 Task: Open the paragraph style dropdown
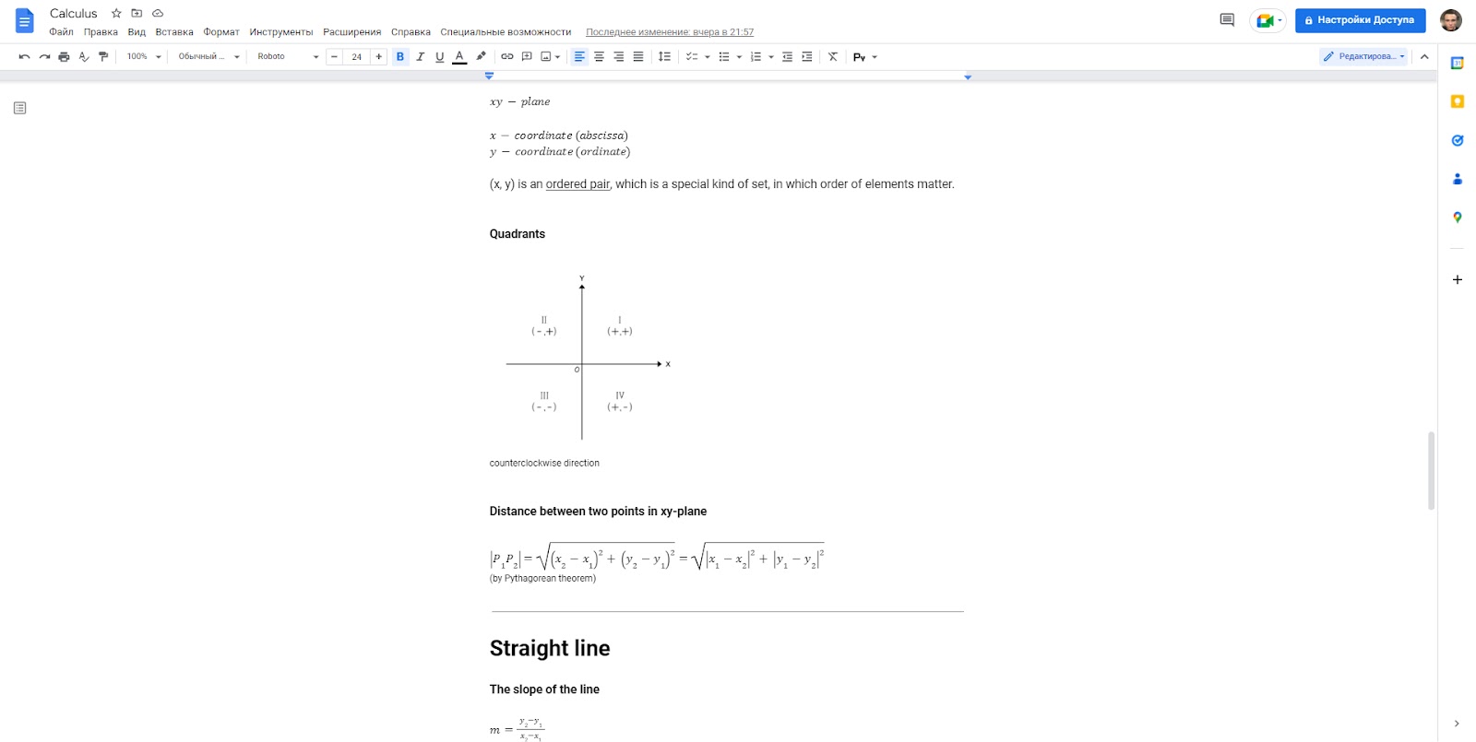coord(208,57)
